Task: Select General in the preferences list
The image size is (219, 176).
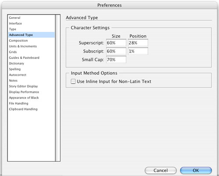Action: tap(14, 18)
